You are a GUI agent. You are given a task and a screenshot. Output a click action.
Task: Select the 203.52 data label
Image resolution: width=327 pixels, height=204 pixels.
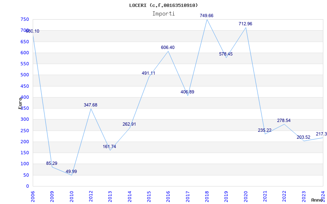point(303,137)
